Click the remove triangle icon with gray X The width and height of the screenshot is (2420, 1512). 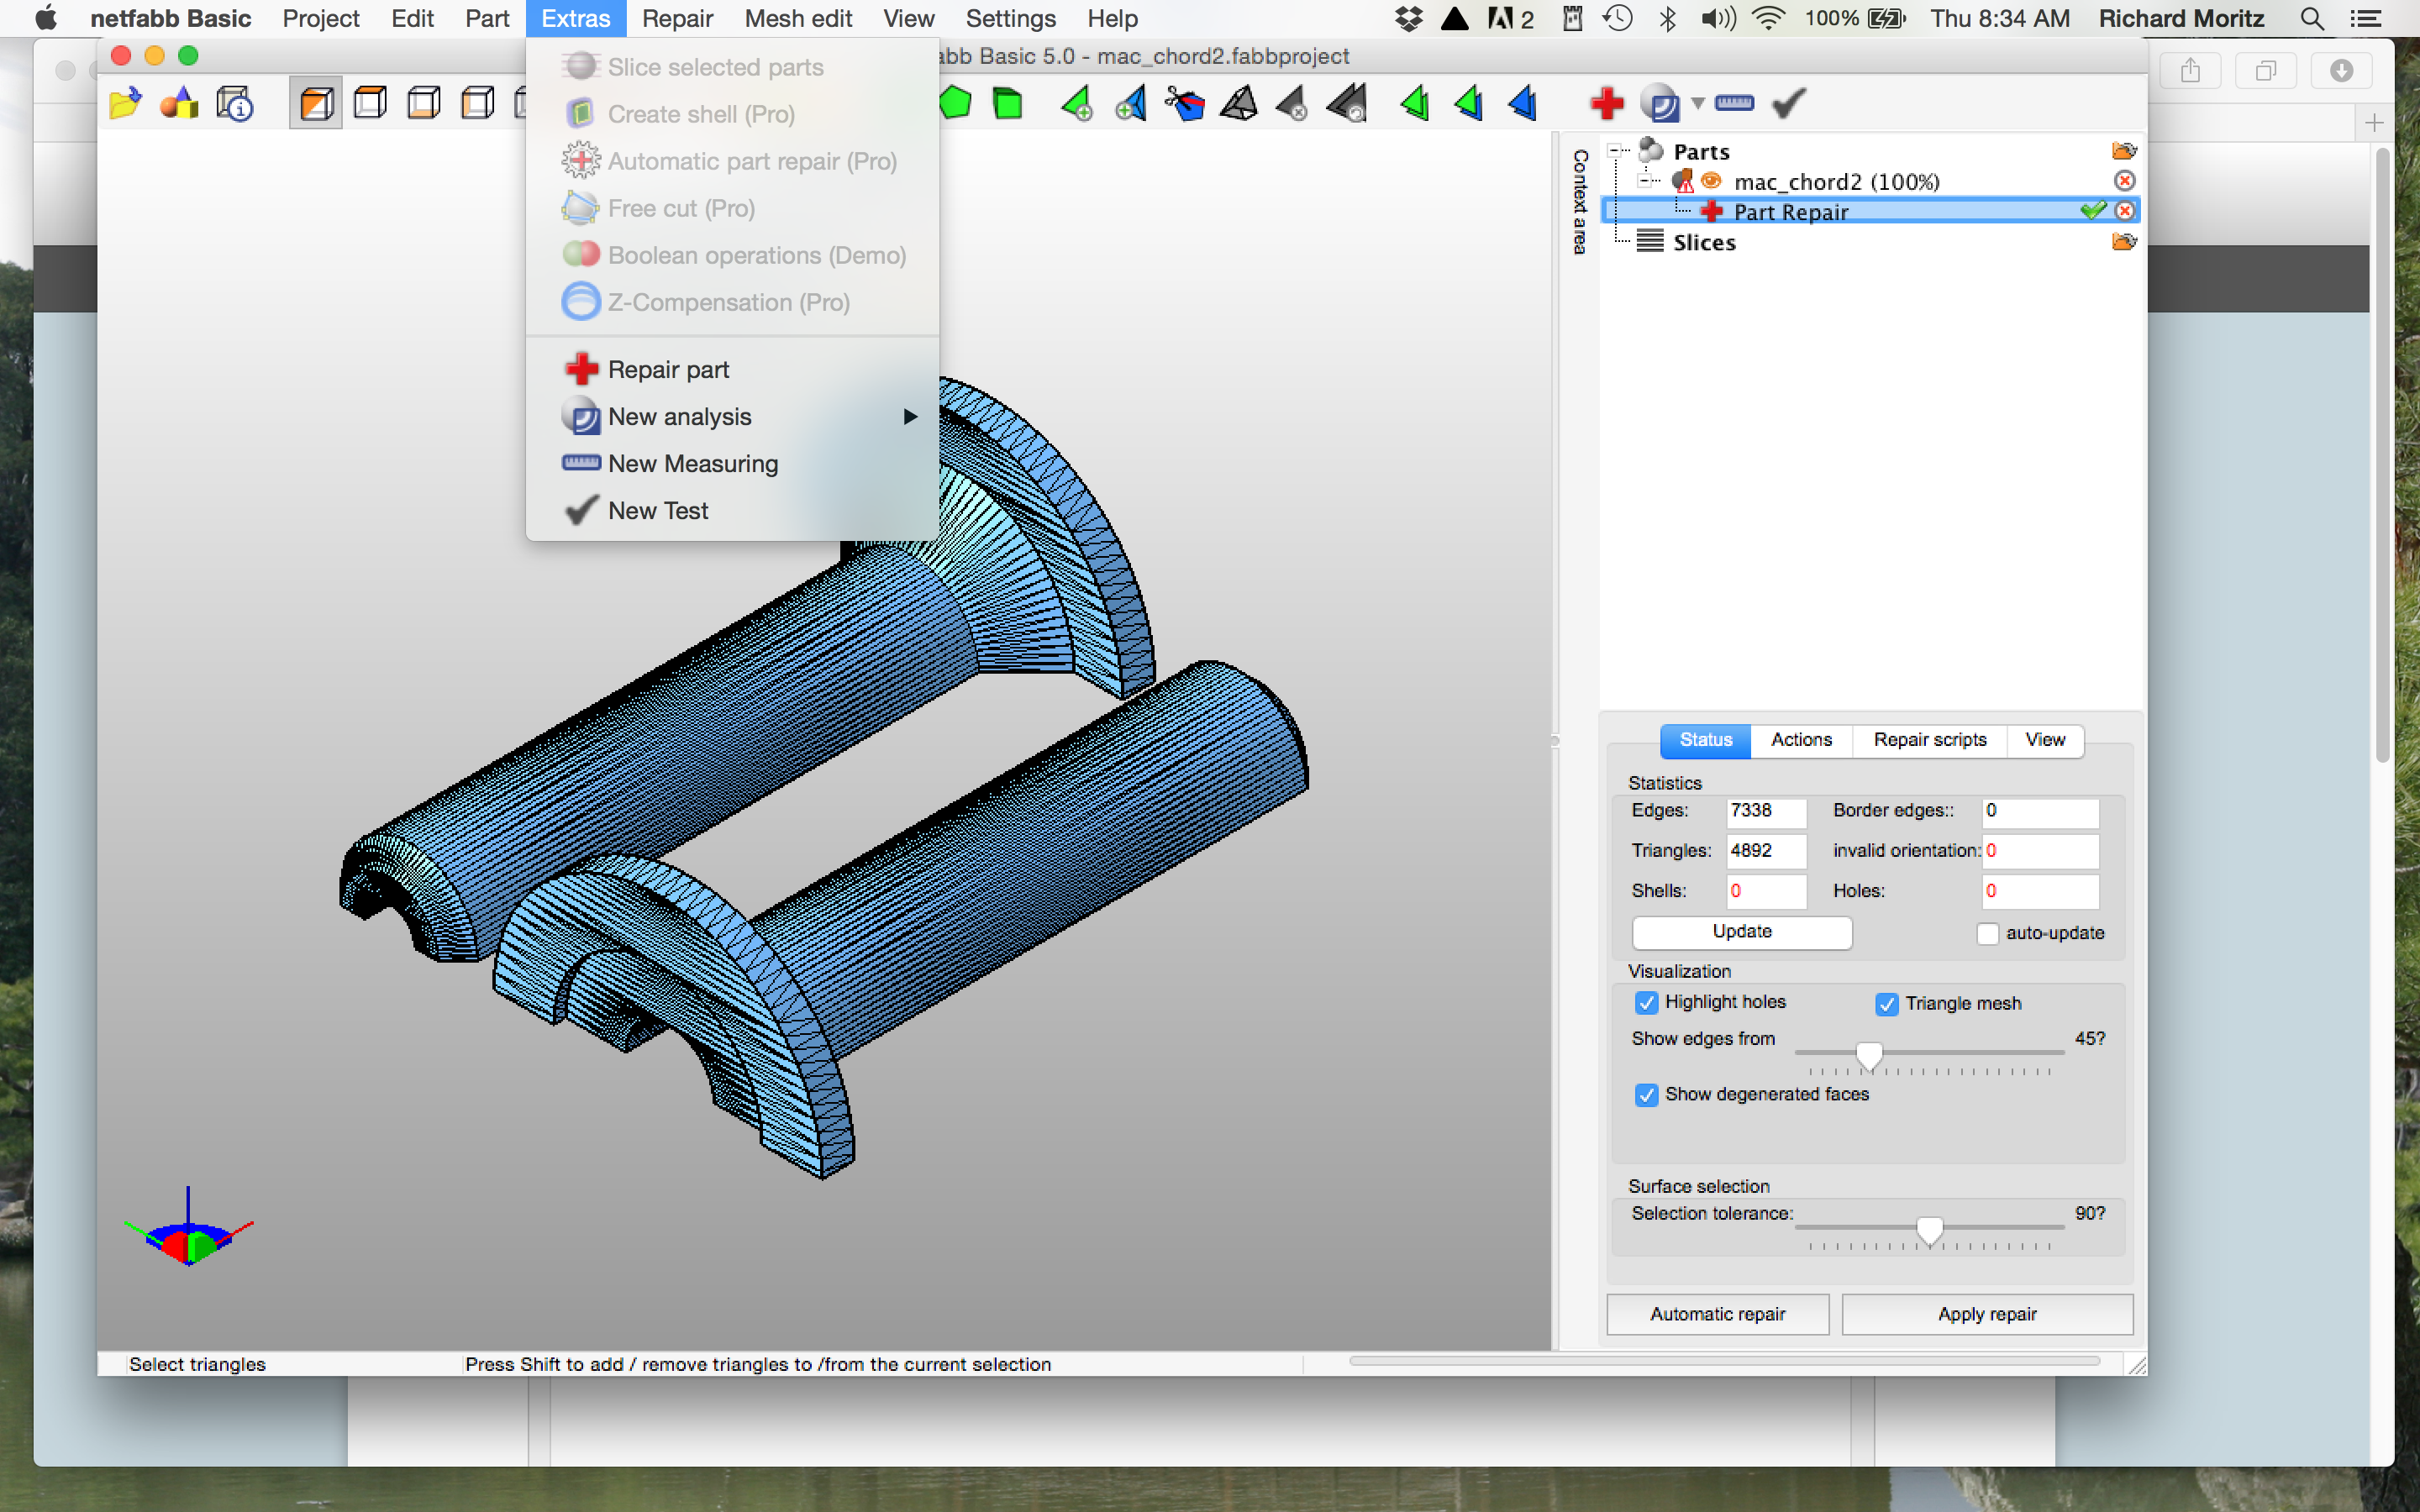1292,103
